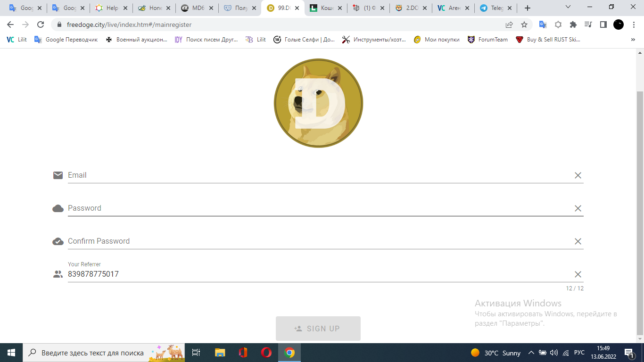Click the Dogecoin logo image
644x362 pixels.
click(x=318, y=103)
